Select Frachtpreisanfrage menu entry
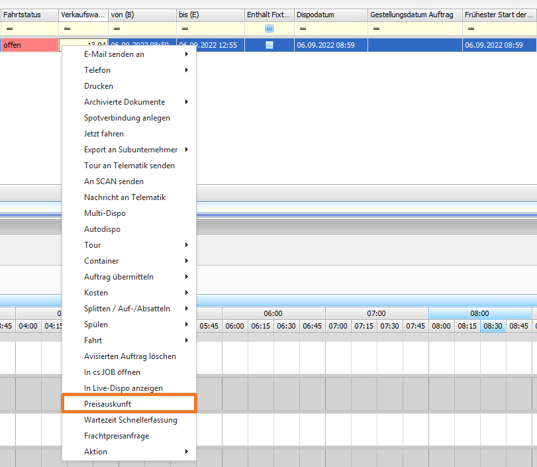The width and height of the screenshot is (537, 467). click(117, 436)
